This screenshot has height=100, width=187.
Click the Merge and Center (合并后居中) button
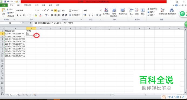pos(75,15)
